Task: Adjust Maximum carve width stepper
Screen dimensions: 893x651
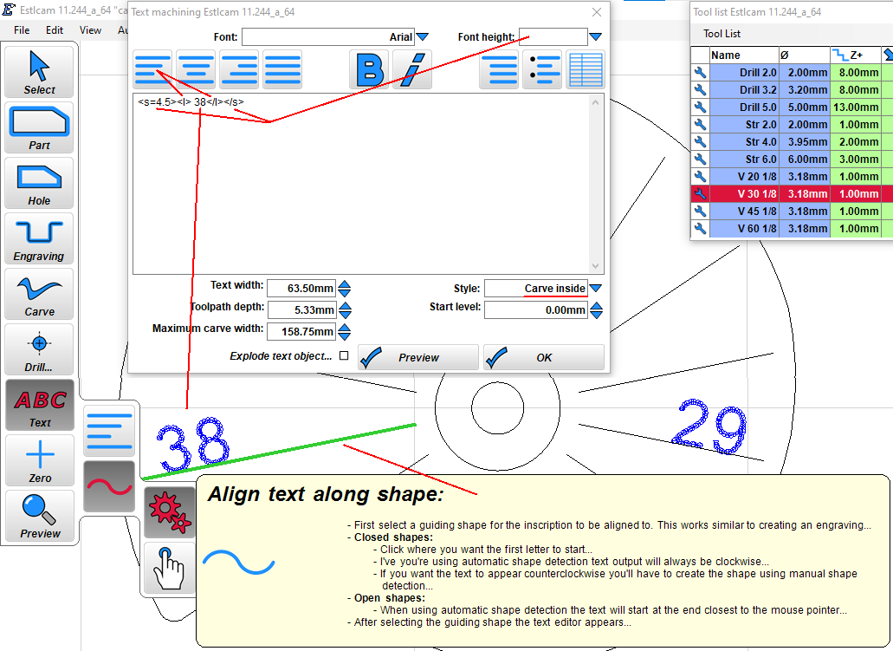Action: (x=345, y=332)
